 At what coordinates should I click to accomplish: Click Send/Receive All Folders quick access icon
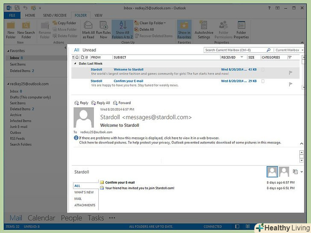(33, 8)
